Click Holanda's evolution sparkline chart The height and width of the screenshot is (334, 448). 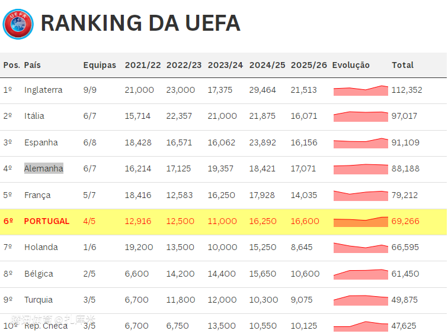[360, 248]
